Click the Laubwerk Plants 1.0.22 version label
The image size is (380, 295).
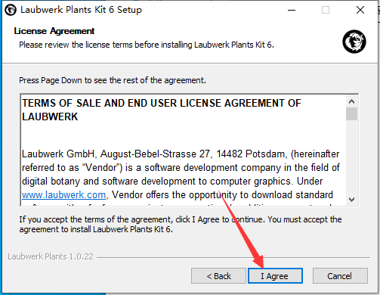51,256
